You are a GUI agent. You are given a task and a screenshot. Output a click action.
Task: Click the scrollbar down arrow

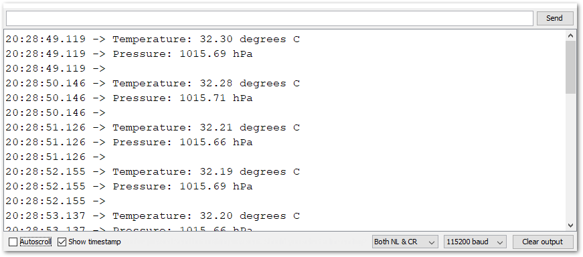pyautogui.click(x=571, y=225)
